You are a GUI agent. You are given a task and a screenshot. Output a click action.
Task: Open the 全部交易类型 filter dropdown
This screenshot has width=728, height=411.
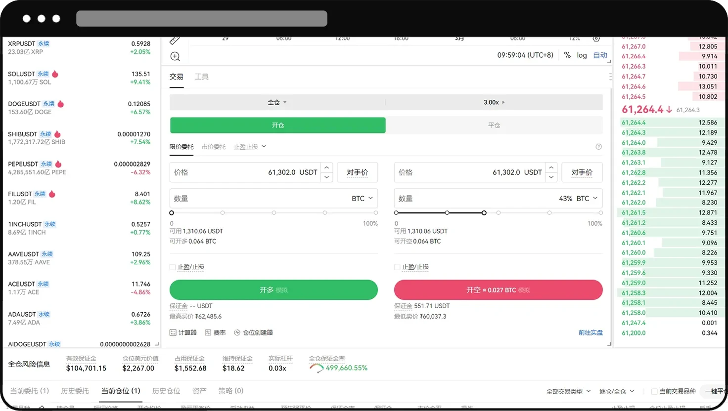click(568, 391)
